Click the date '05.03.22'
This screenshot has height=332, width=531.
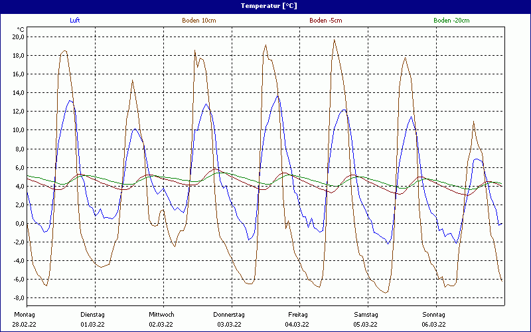(x=366, y=325)
